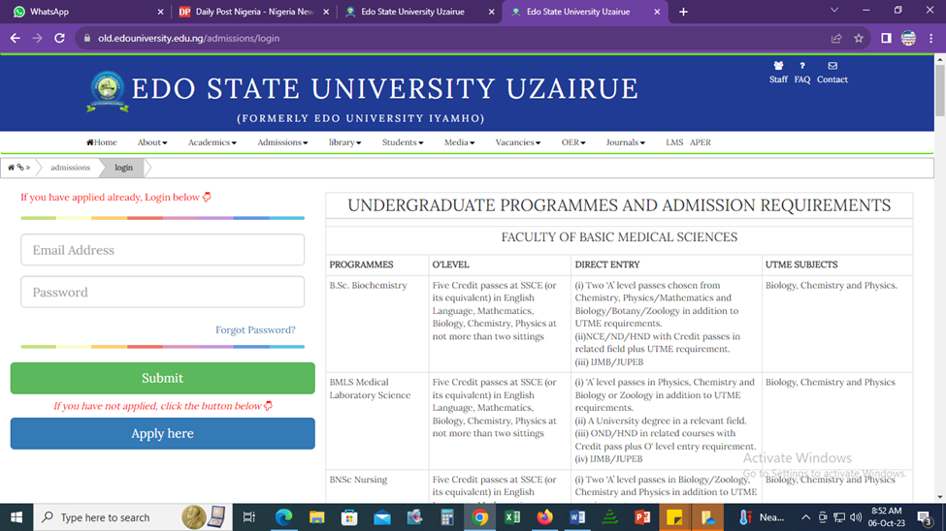
Task: Click the Email Address field
Action: click(162, 250)
